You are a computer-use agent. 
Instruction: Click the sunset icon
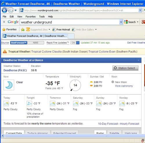(91, 86)
